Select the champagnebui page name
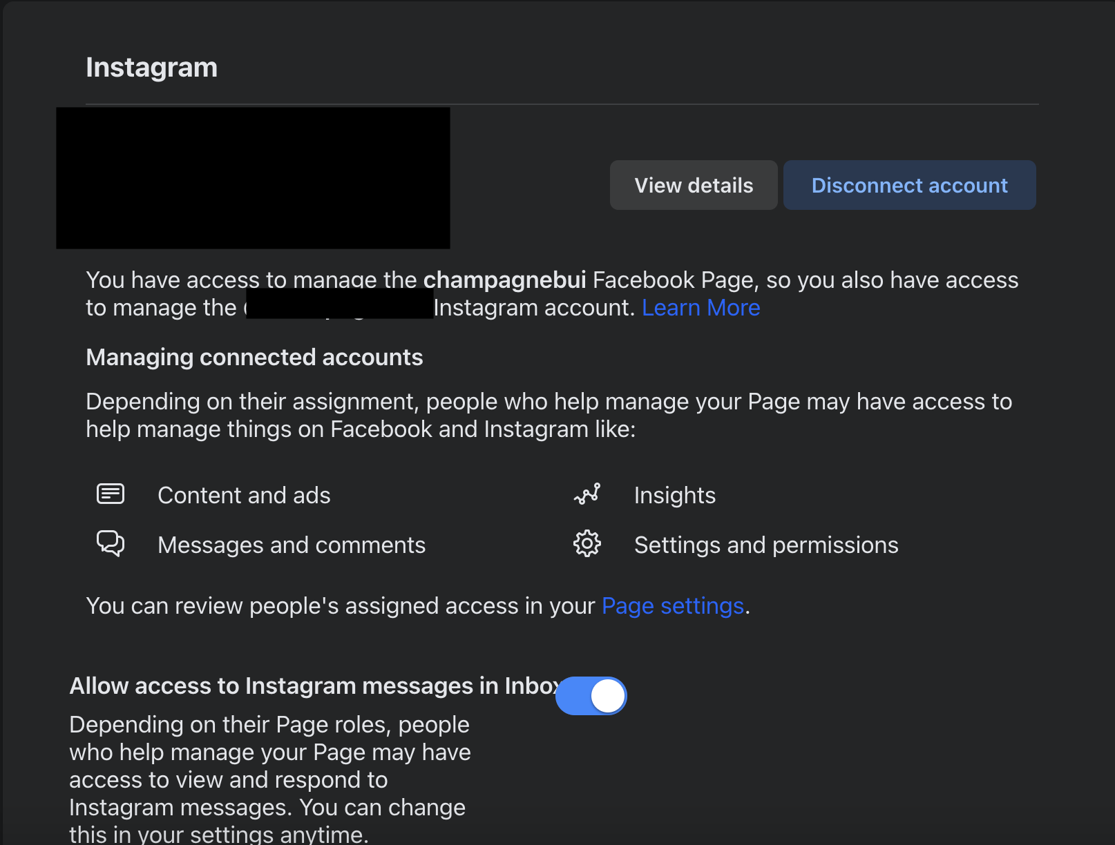 coord(504,279)
